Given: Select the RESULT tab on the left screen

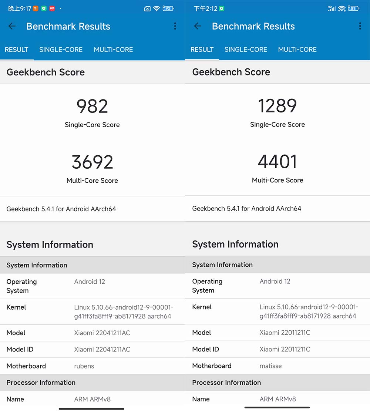Looking at the screenshot, I should (17, 50).
